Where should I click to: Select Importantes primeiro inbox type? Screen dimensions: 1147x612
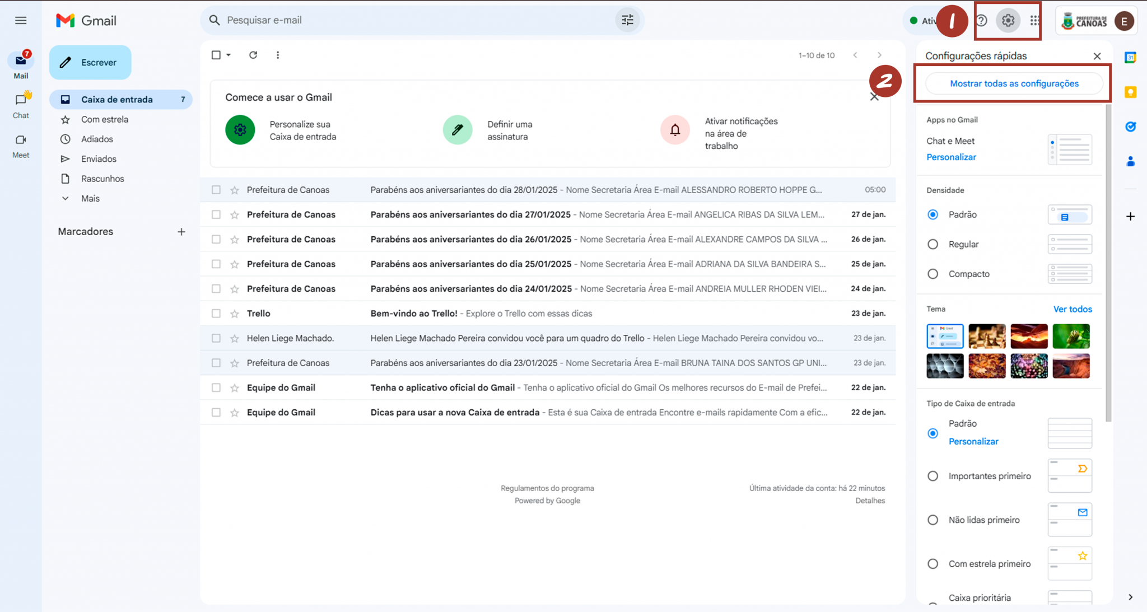pyautogui.click(x=932, y=476)
